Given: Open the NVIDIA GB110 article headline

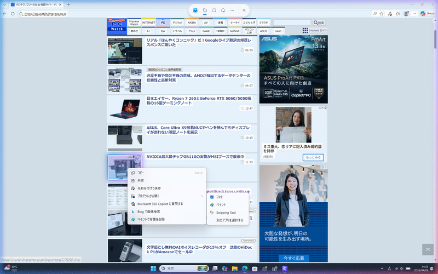Looking at the screenshot, I should (195, 157).
